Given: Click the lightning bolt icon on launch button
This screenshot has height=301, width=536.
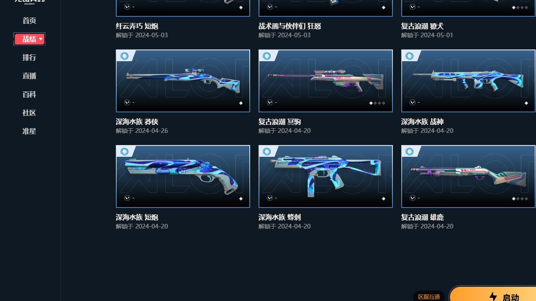Looking at the screenshot, I should pos(493,297).
